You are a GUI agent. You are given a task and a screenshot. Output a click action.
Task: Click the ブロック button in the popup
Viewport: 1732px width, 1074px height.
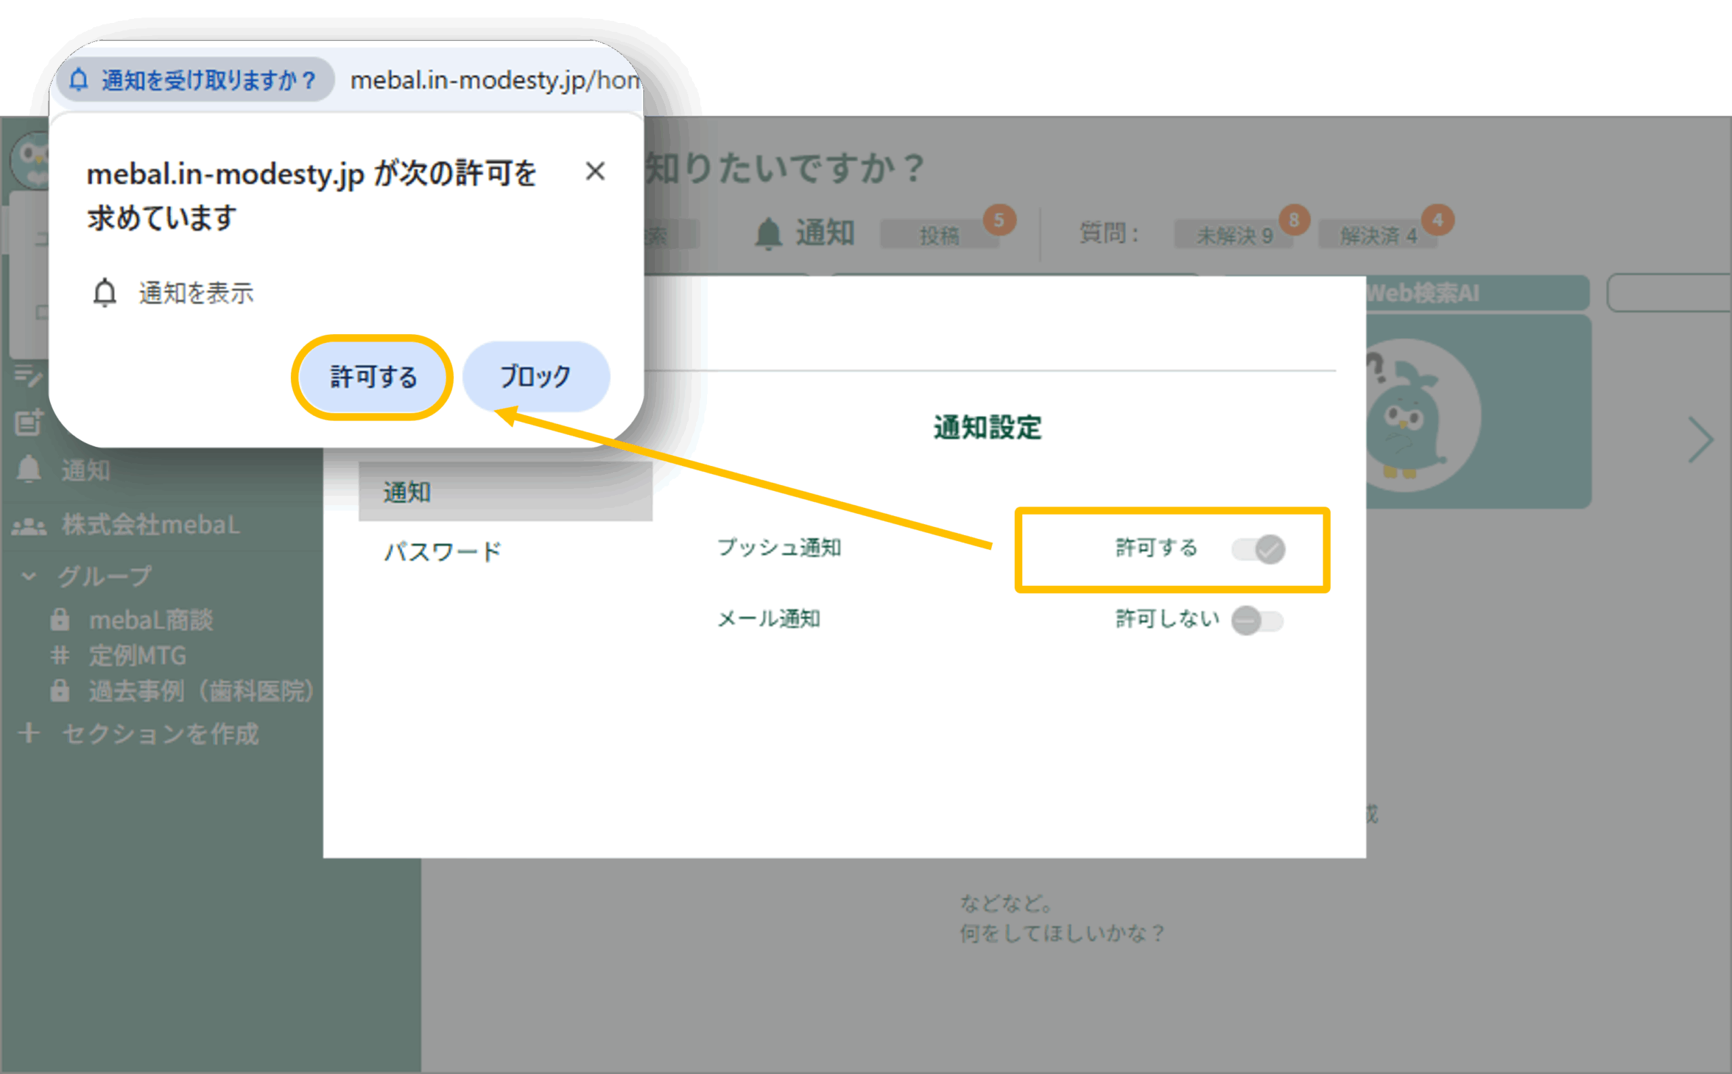point(536,377)
